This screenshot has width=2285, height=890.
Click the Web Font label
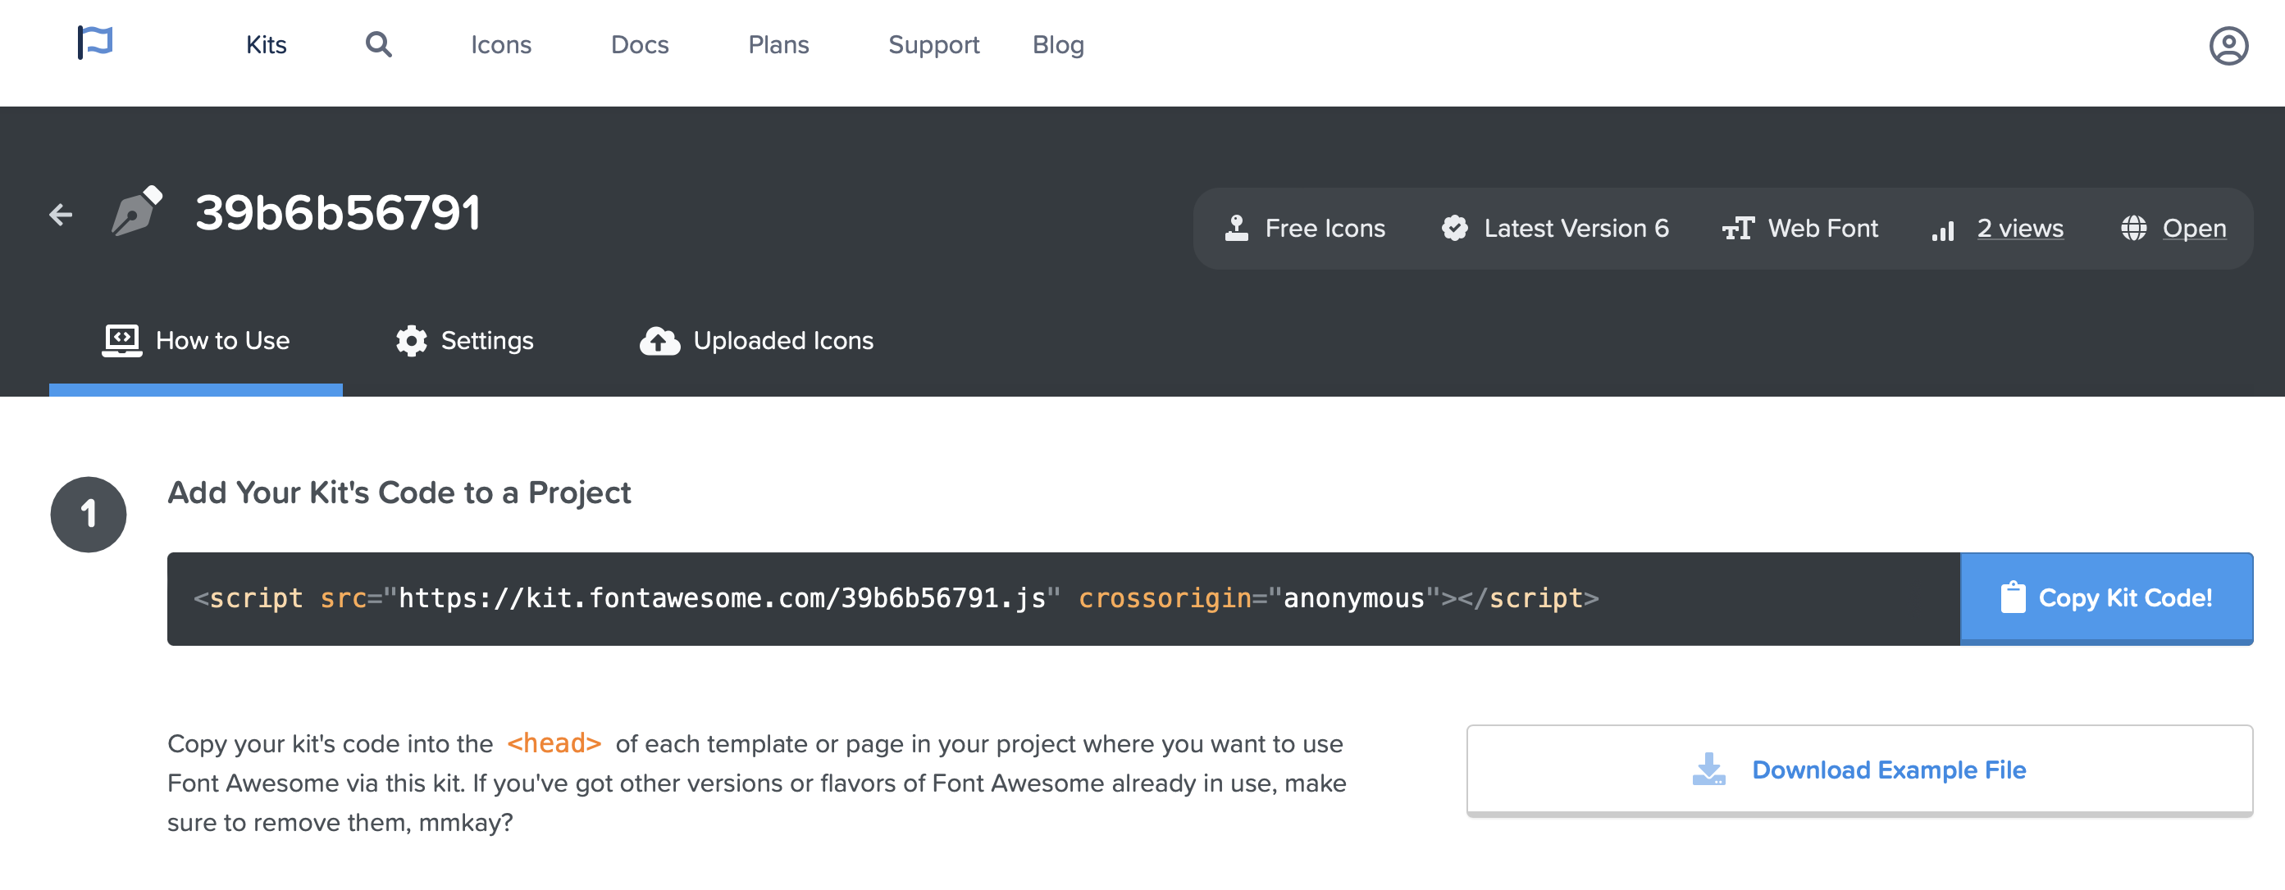(x=1823, y=229)
